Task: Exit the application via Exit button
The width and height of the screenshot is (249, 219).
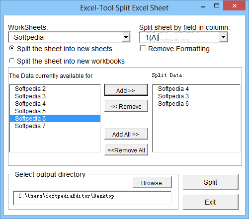Action: click(211, 202)
